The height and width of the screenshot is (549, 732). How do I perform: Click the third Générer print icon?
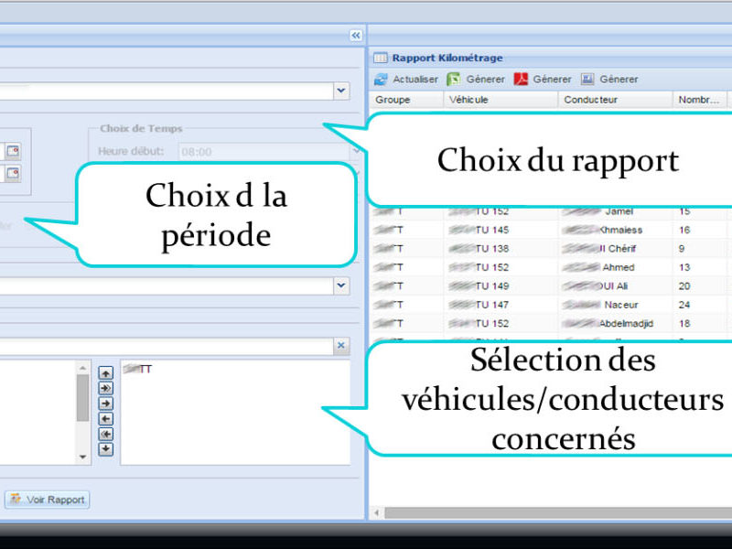pyautogui.click(x=587, y=80)
